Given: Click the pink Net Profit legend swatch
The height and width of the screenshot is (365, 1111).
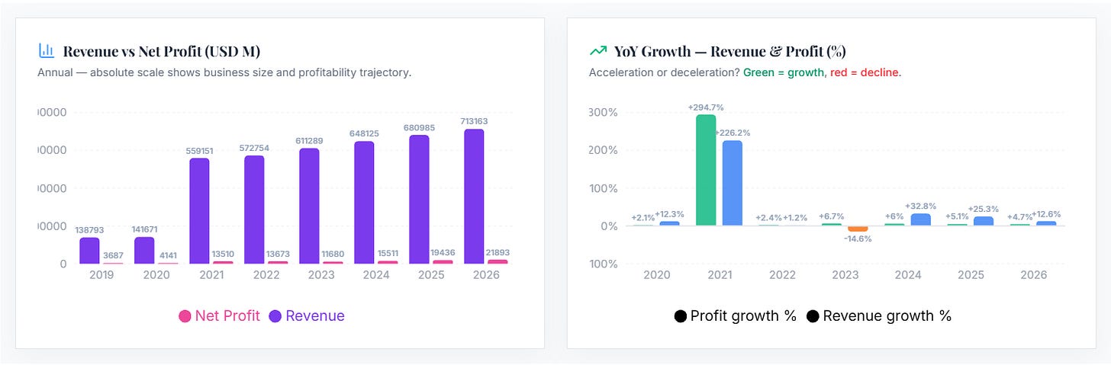Looking at the screenshot, I should [185, 316].
